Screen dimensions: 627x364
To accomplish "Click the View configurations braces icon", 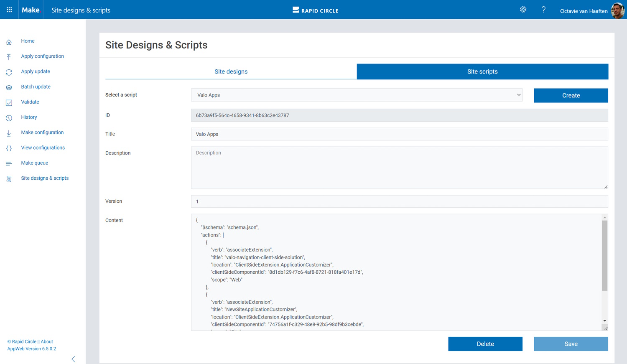I will [9, 148].
